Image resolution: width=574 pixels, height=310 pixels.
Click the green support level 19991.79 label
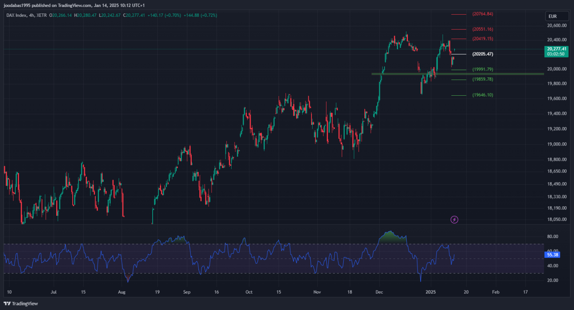coord(483,69)
